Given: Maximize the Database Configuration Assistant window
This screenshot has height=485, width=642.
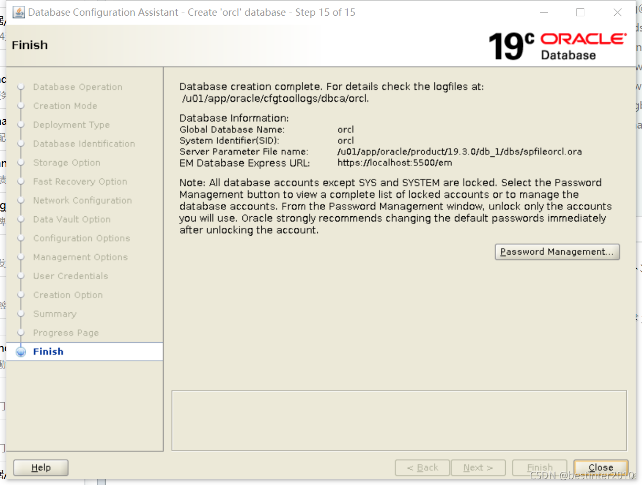Looking at the screenshot, I should 580,12.
